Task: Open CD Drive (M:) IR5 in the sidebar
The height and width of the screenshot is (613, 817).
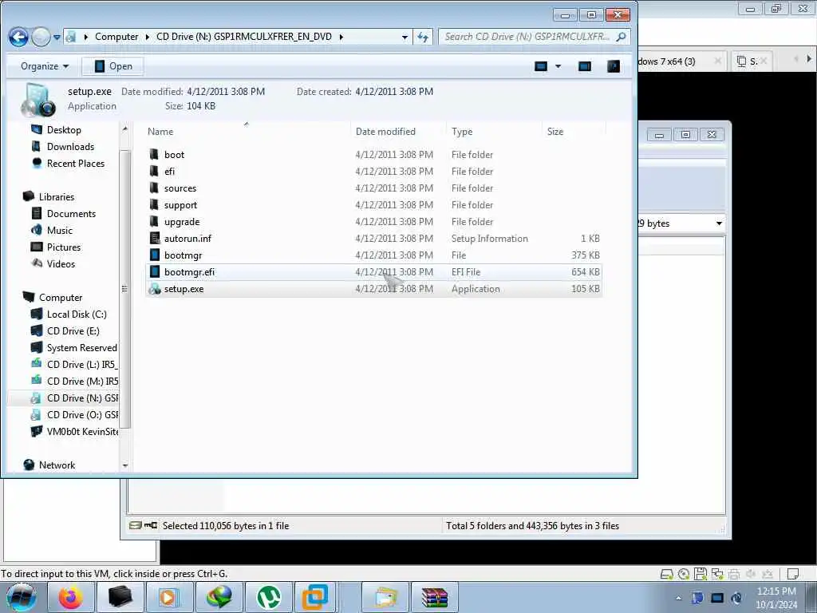Action: pyautogui.click(x=82, y=381)
